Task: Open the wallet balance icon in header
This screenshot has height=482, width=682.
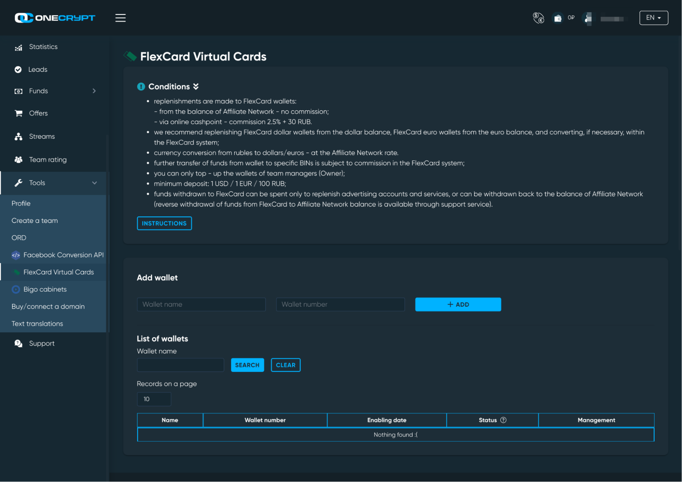Action: (557, 18)
